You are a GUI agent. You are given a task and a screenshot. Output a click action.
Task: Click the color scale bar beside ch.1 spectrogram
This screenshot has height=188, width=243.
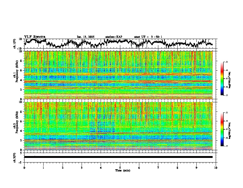point(222,79)
